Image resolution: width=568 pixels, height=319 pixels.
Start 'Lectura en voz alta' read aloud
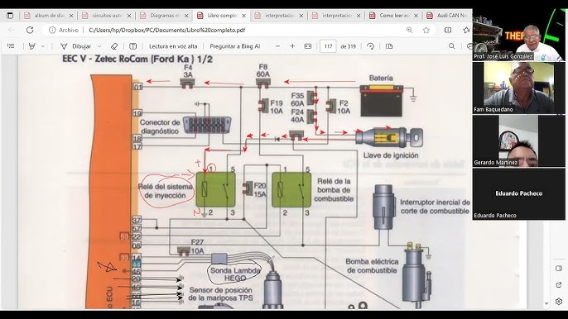click(173, 46)
